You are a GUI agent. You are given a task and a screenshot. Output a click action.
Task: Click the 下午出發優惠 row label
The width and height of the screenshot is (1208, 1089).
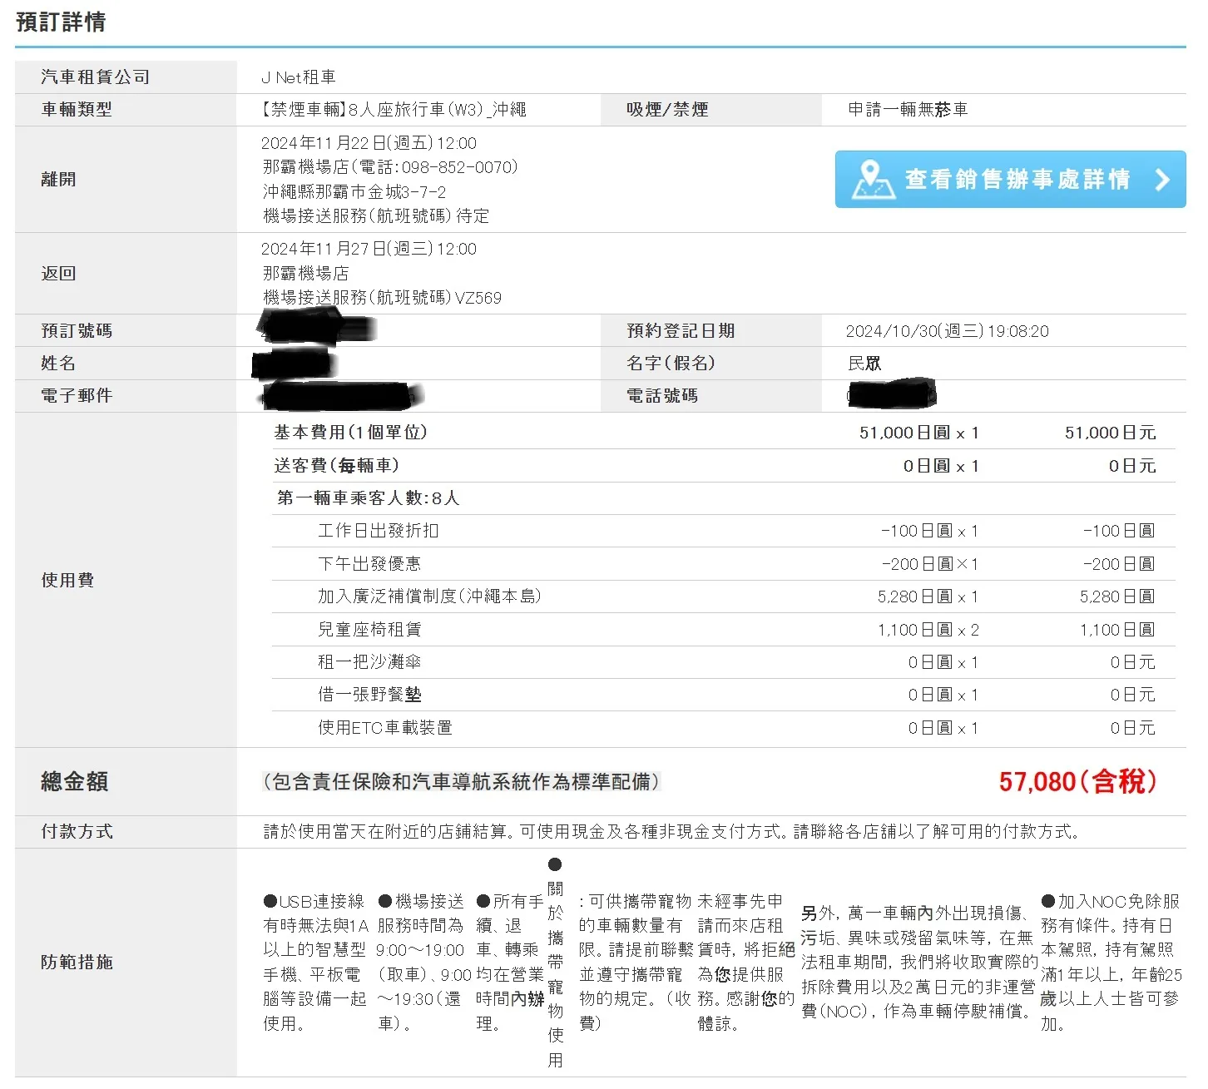point(369,564)
